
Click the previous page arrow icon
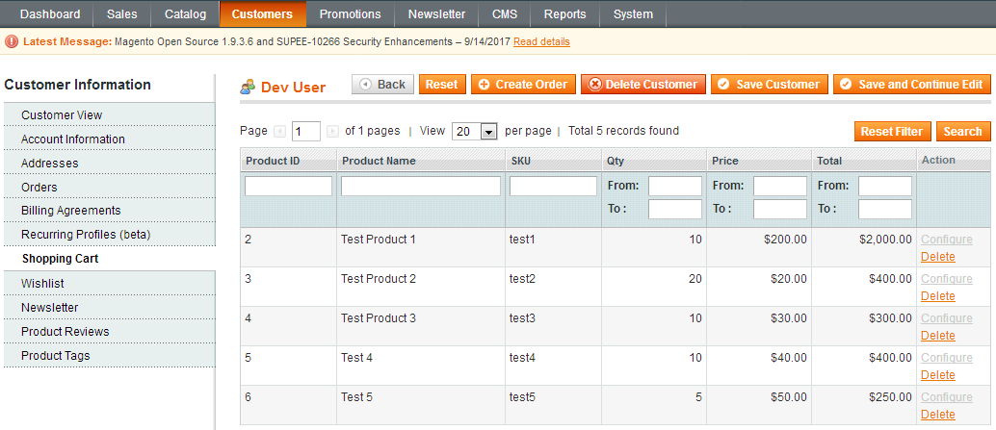tap(279, 132)
